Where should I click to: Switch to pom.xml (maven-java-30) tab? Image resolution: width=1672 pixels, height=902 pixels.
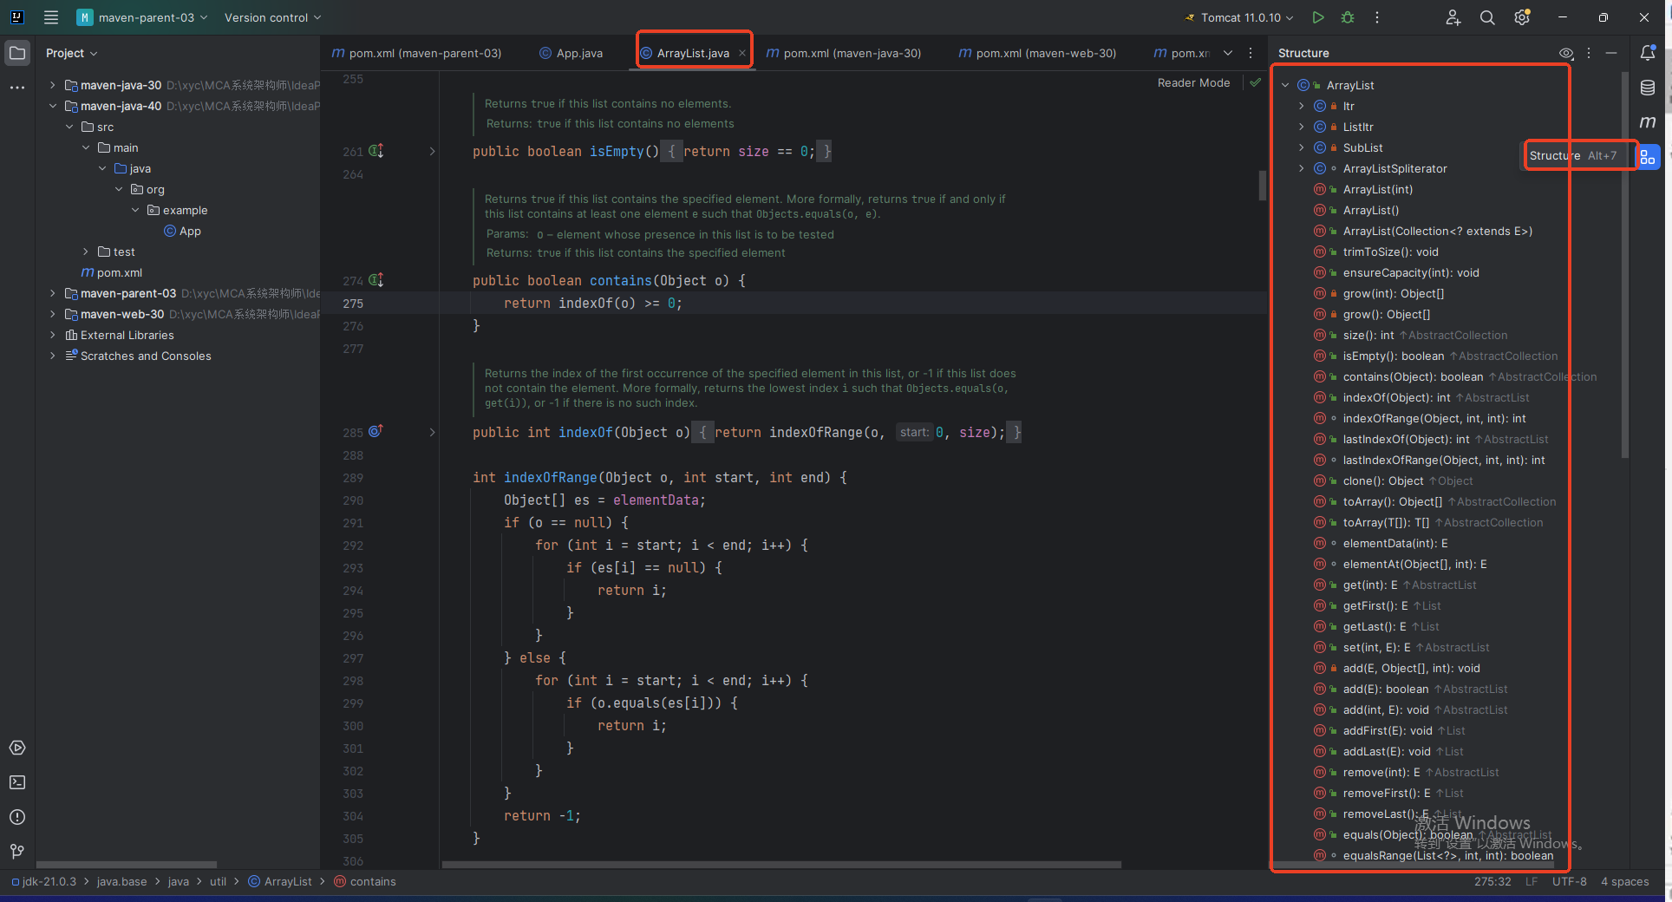point(844,53)
